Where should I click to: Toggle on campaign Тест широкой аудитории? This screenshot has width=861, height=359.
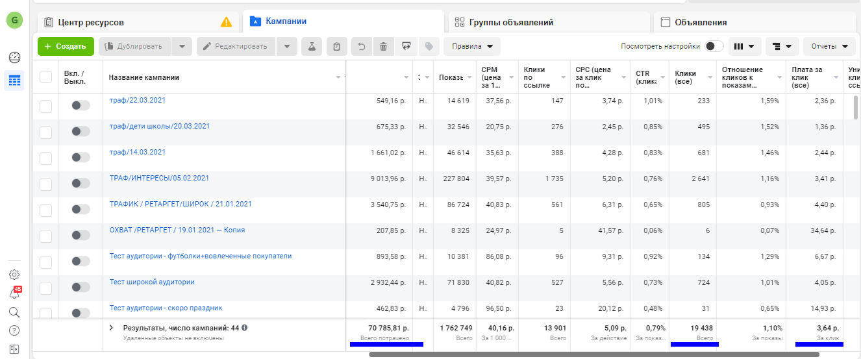(81, 287)
